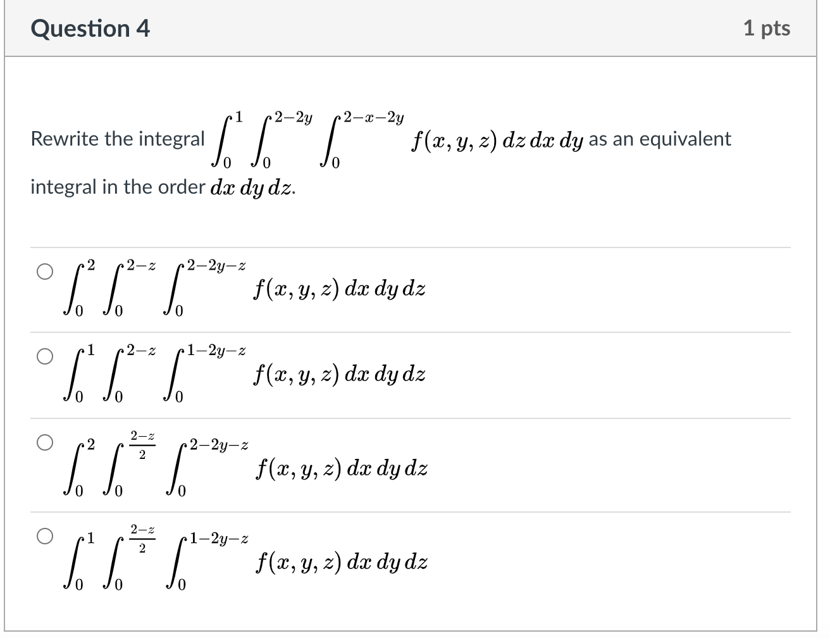Click the 1 pts label
Image resolution: width=830 pixels, height=638 pixels.
pos(768,28)
